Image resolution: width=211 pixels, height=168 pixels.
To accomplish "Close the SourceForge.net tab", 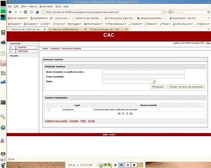I will click(126, 29).
